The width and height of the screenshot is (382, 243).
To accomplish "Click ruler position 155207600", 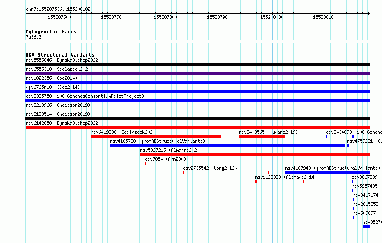I will pyautogui.click(x=59, y=17).
